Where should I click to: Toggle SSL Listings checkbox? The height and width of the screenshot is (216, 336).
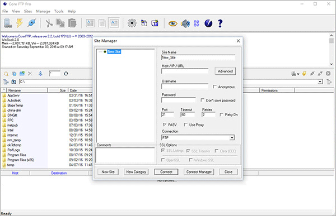[163, 151]
